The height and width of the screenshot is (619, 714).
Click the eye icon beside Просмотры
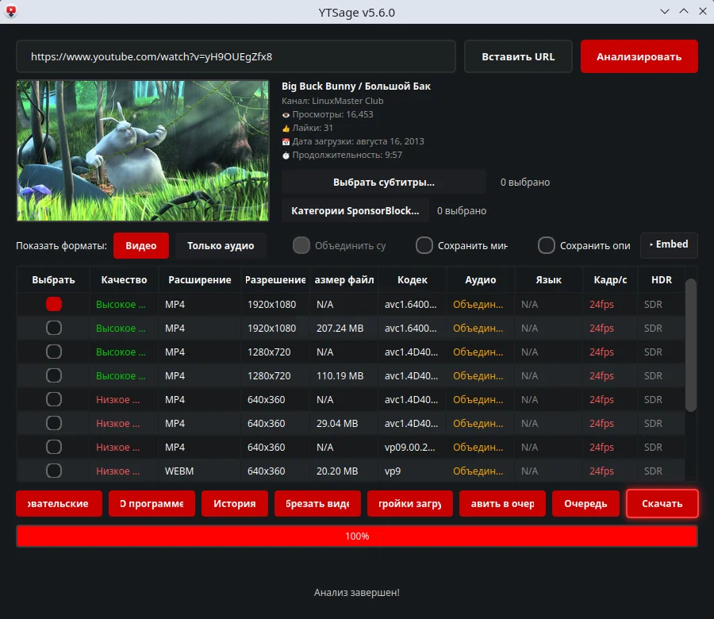click(286, 115)
